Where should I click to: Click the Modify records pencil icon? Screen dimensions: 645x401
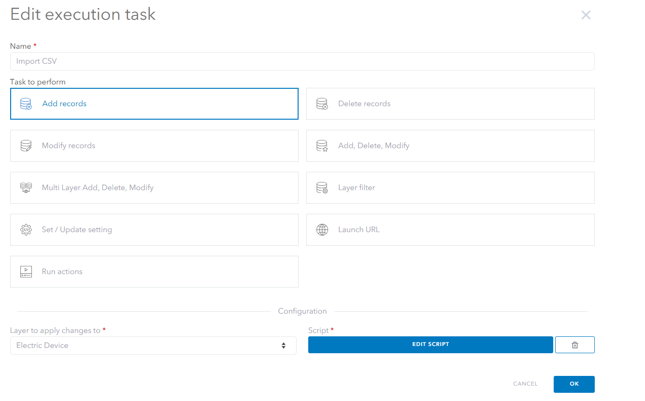pos(26,146)
